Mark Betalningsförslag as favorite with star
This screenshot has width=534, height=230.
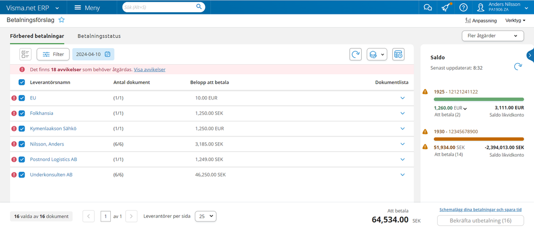point(62,20)
